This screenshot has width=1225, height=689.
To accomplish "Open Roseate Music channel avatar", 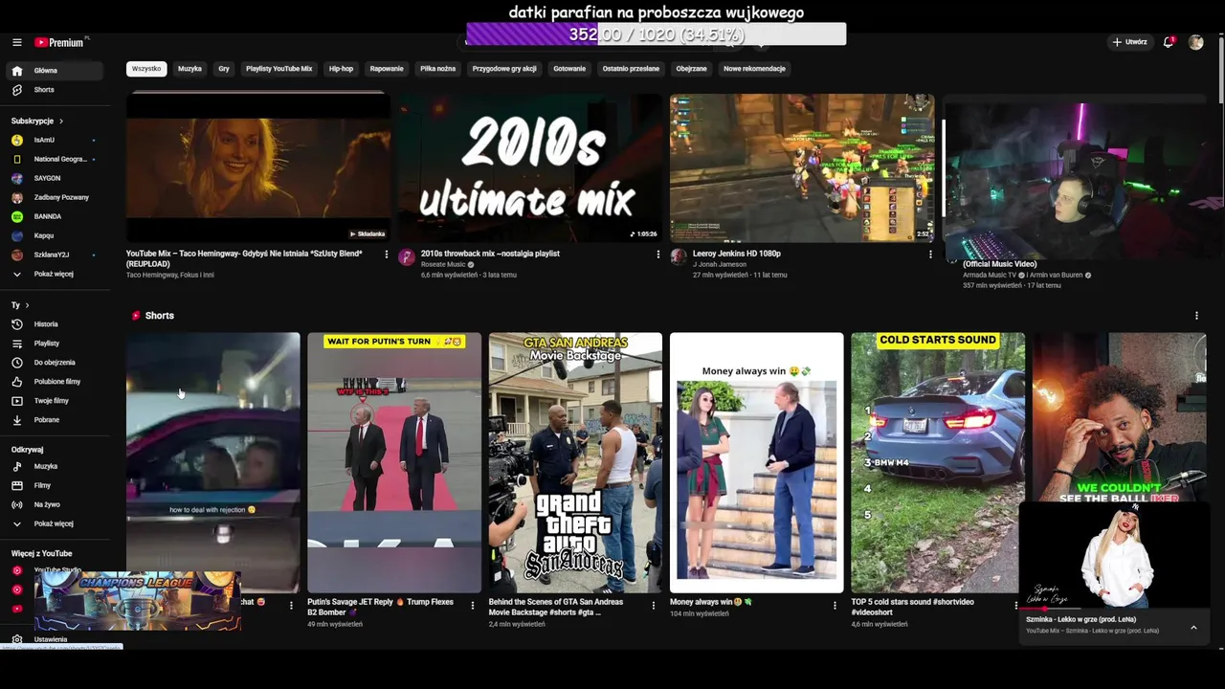I will 407,256.
